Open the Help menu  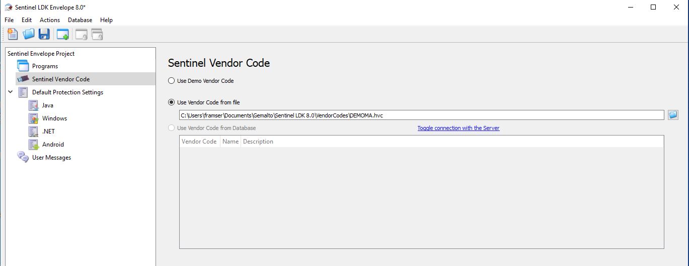coord(106,20)
